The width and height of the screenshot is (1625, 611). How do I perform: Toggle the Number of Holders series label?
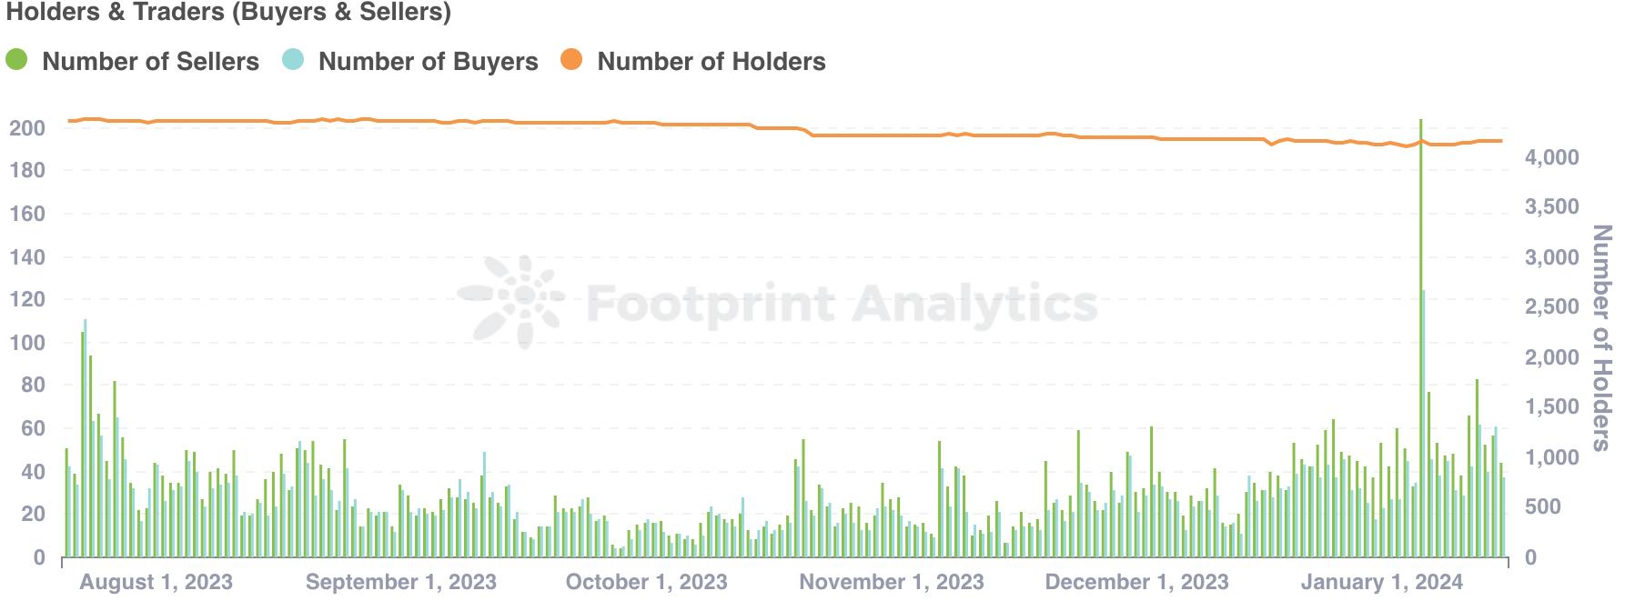[711, 62]
